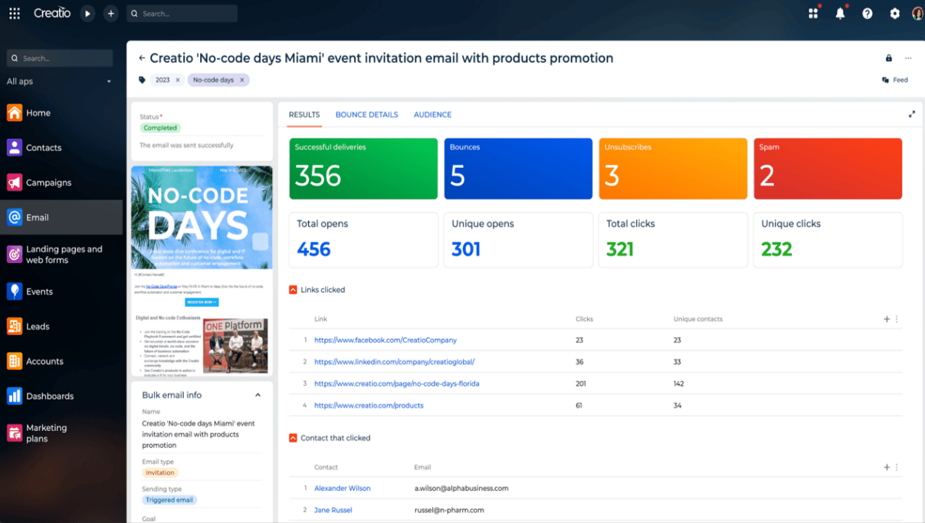Screen dimensions: 925x523
Task: Open Campaigns in the sidebar
Action: [x=61, y=183]
